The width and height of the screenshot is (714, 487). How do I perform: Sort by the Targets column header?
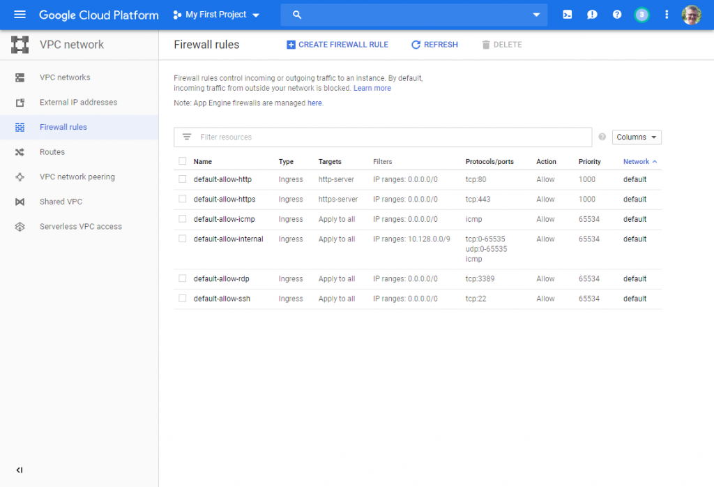pos(330,162)
